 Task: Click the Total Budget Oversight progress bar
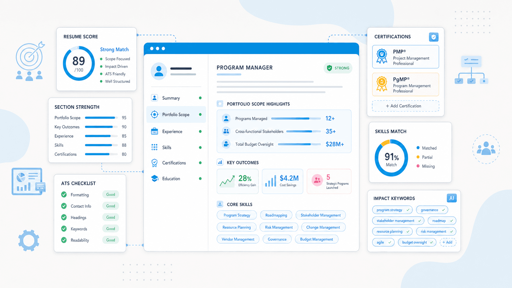[299, 144]
